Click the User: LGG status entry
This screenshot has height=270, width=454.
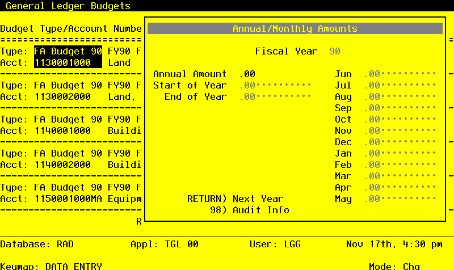[x=275, y=244]
